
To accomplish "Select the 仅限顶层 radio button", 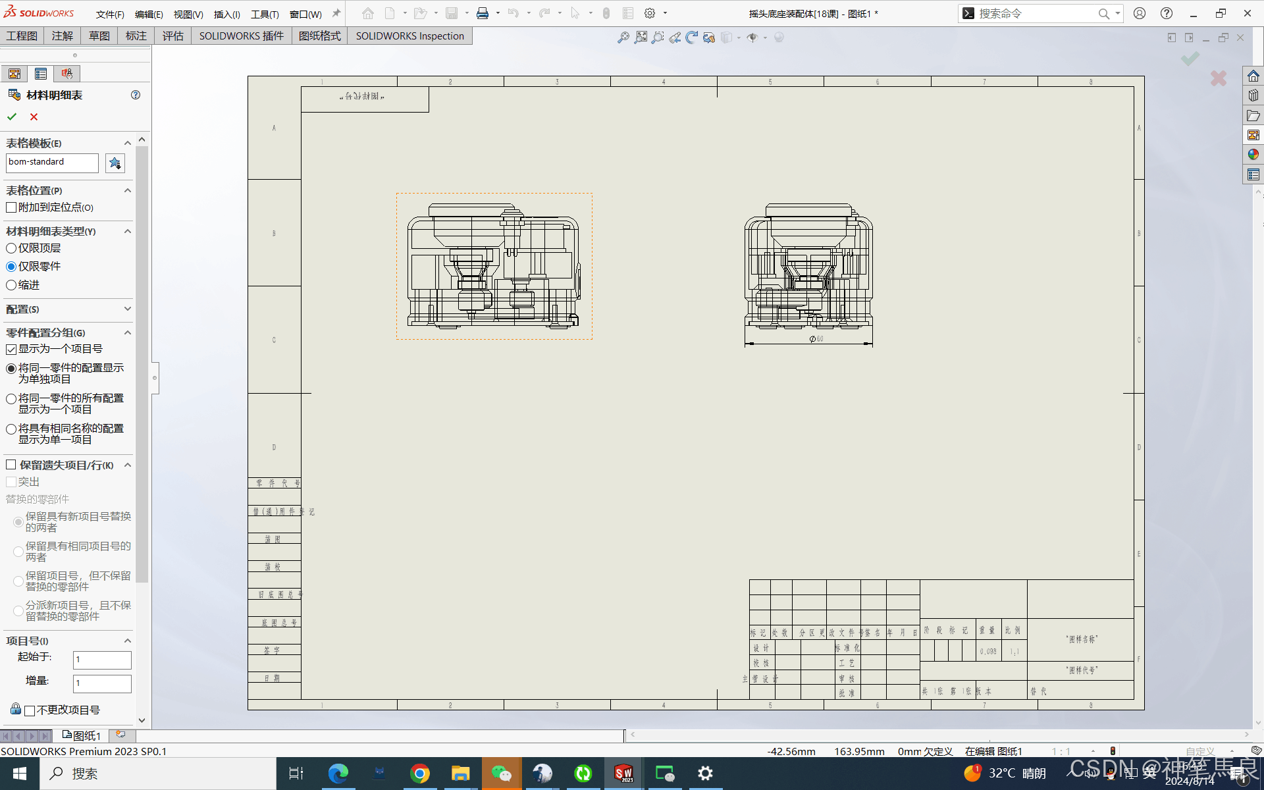I will pos(11,248).
